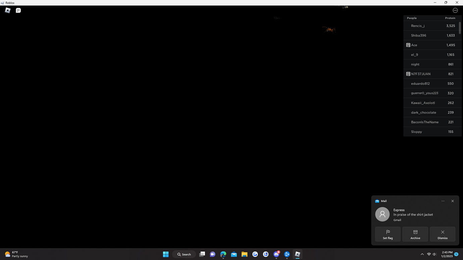Screen dimensions: 463x260
Task: Select the People column header
Action: pos(411,18)
